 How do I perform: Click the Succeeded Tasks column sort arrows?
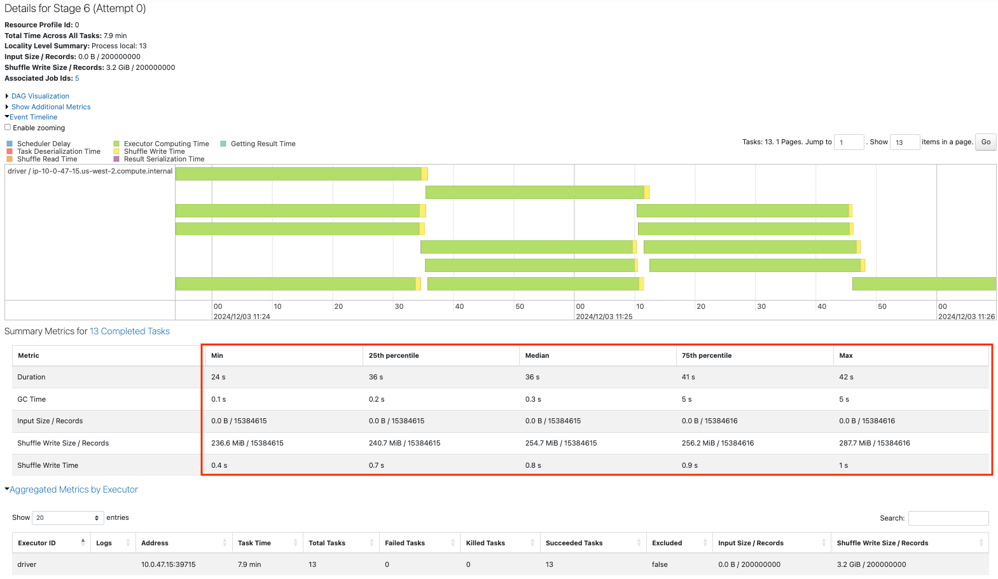[639, 543]
